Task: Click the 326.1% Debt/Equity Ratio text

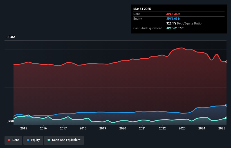Action: coord(184,23)
